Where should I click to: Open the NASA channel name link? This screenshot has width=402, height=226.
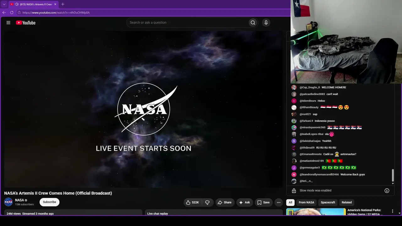pyautogui.click(x=19, y=200)
